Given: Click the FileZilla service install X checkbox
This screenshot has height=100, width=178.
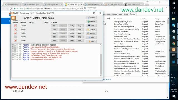Looking at the screenshot, I should 15,33.
